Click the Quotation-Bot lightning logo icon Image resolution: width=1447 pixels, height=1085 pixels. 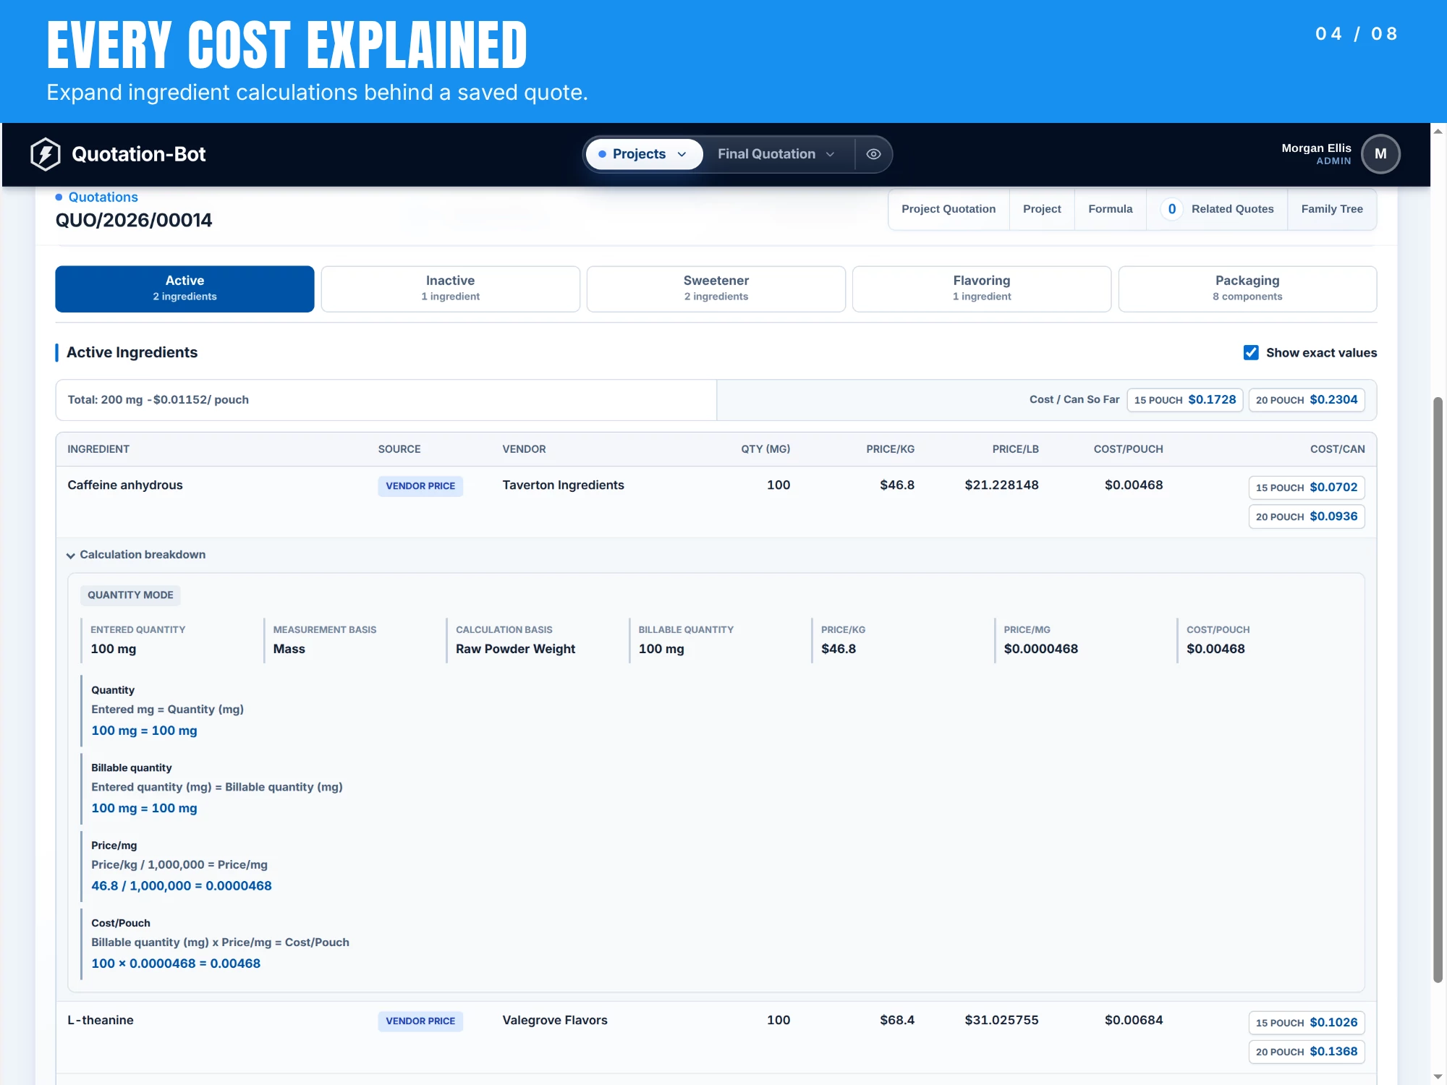tap(46, 154)
